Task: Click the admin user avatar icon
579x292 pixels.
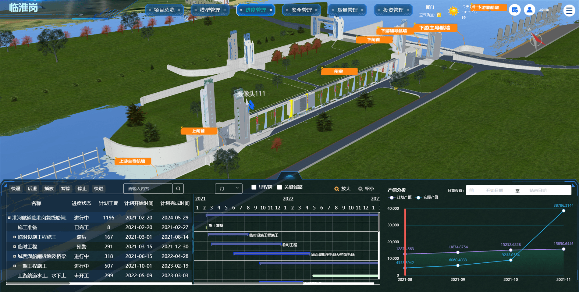Action: (530, 10)
